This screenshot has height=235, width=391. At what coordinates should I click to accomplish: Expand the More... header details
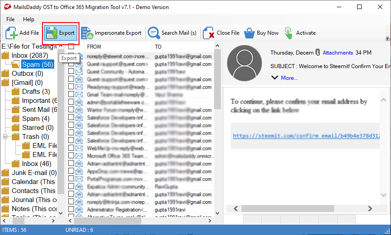point(289,78)
